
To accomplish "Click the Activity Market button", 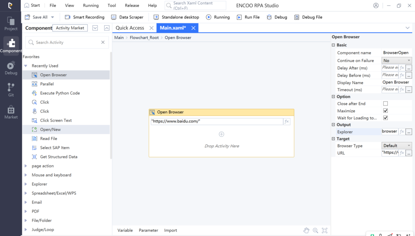I will tap(70, 28).
